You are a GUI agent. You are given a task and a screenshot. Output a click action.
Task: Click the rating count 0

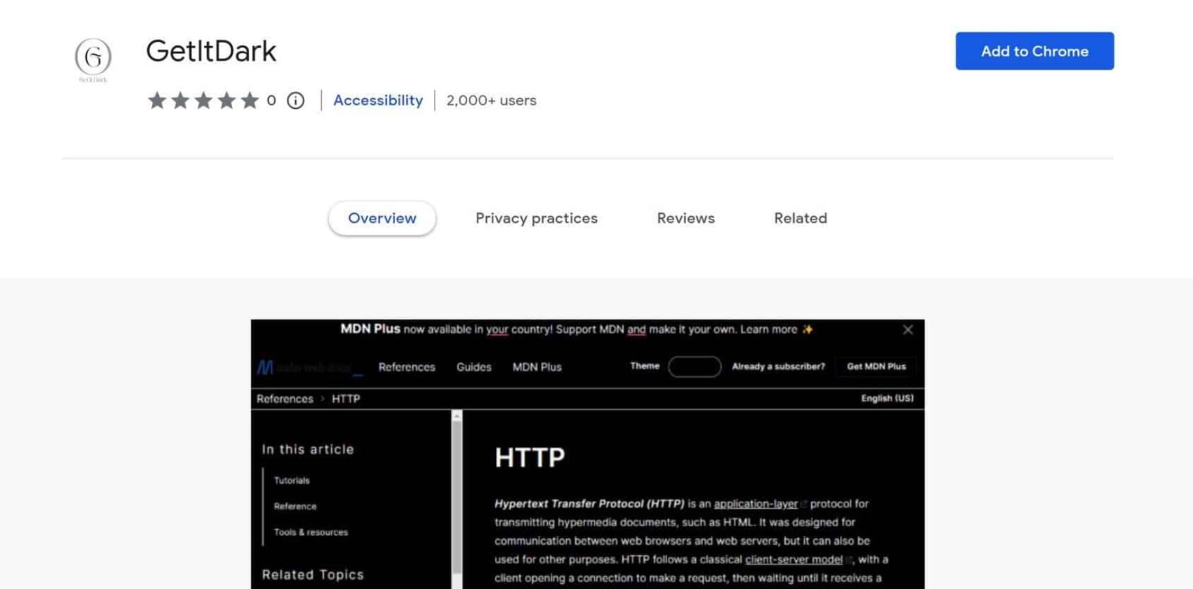click(271, 100)
